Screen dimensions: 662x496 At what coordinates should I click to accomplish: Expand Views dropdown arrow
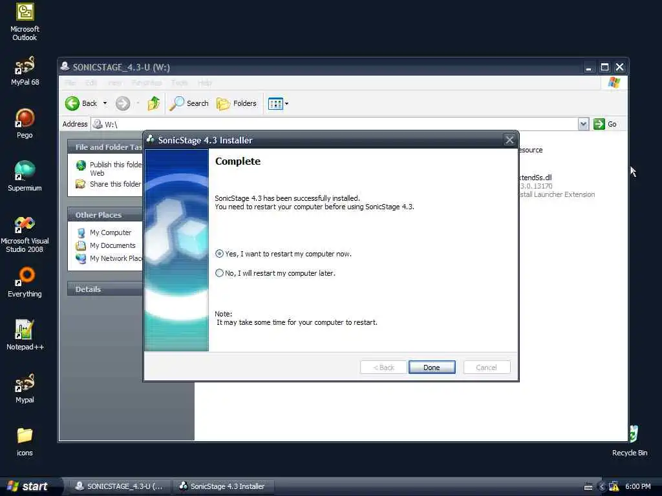[x=286, y=103]
